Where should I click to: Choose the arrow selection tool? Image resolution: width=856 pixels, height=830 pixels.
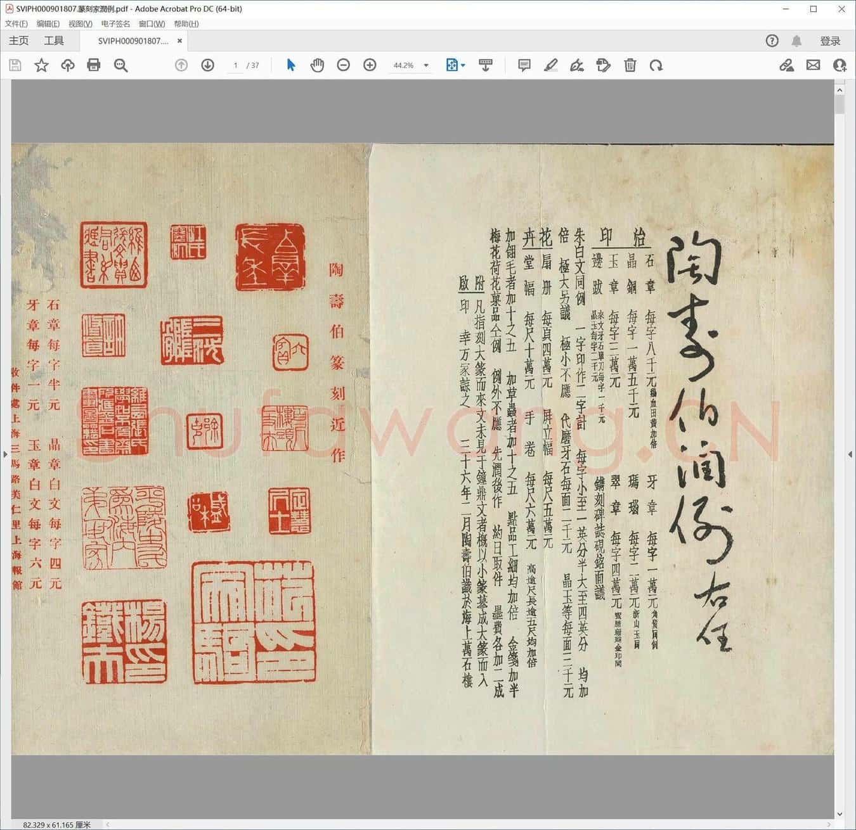[291, 65]
